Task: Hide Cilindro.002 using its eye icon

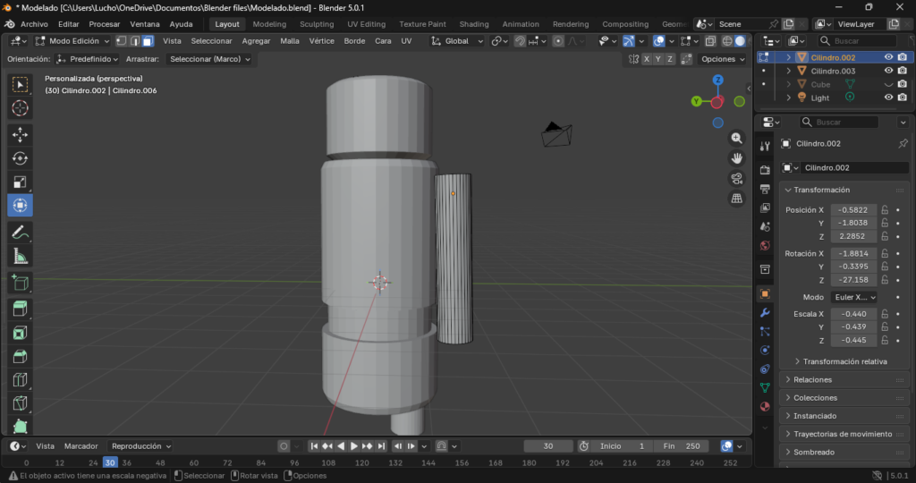Action: click(x=888, y=57)
